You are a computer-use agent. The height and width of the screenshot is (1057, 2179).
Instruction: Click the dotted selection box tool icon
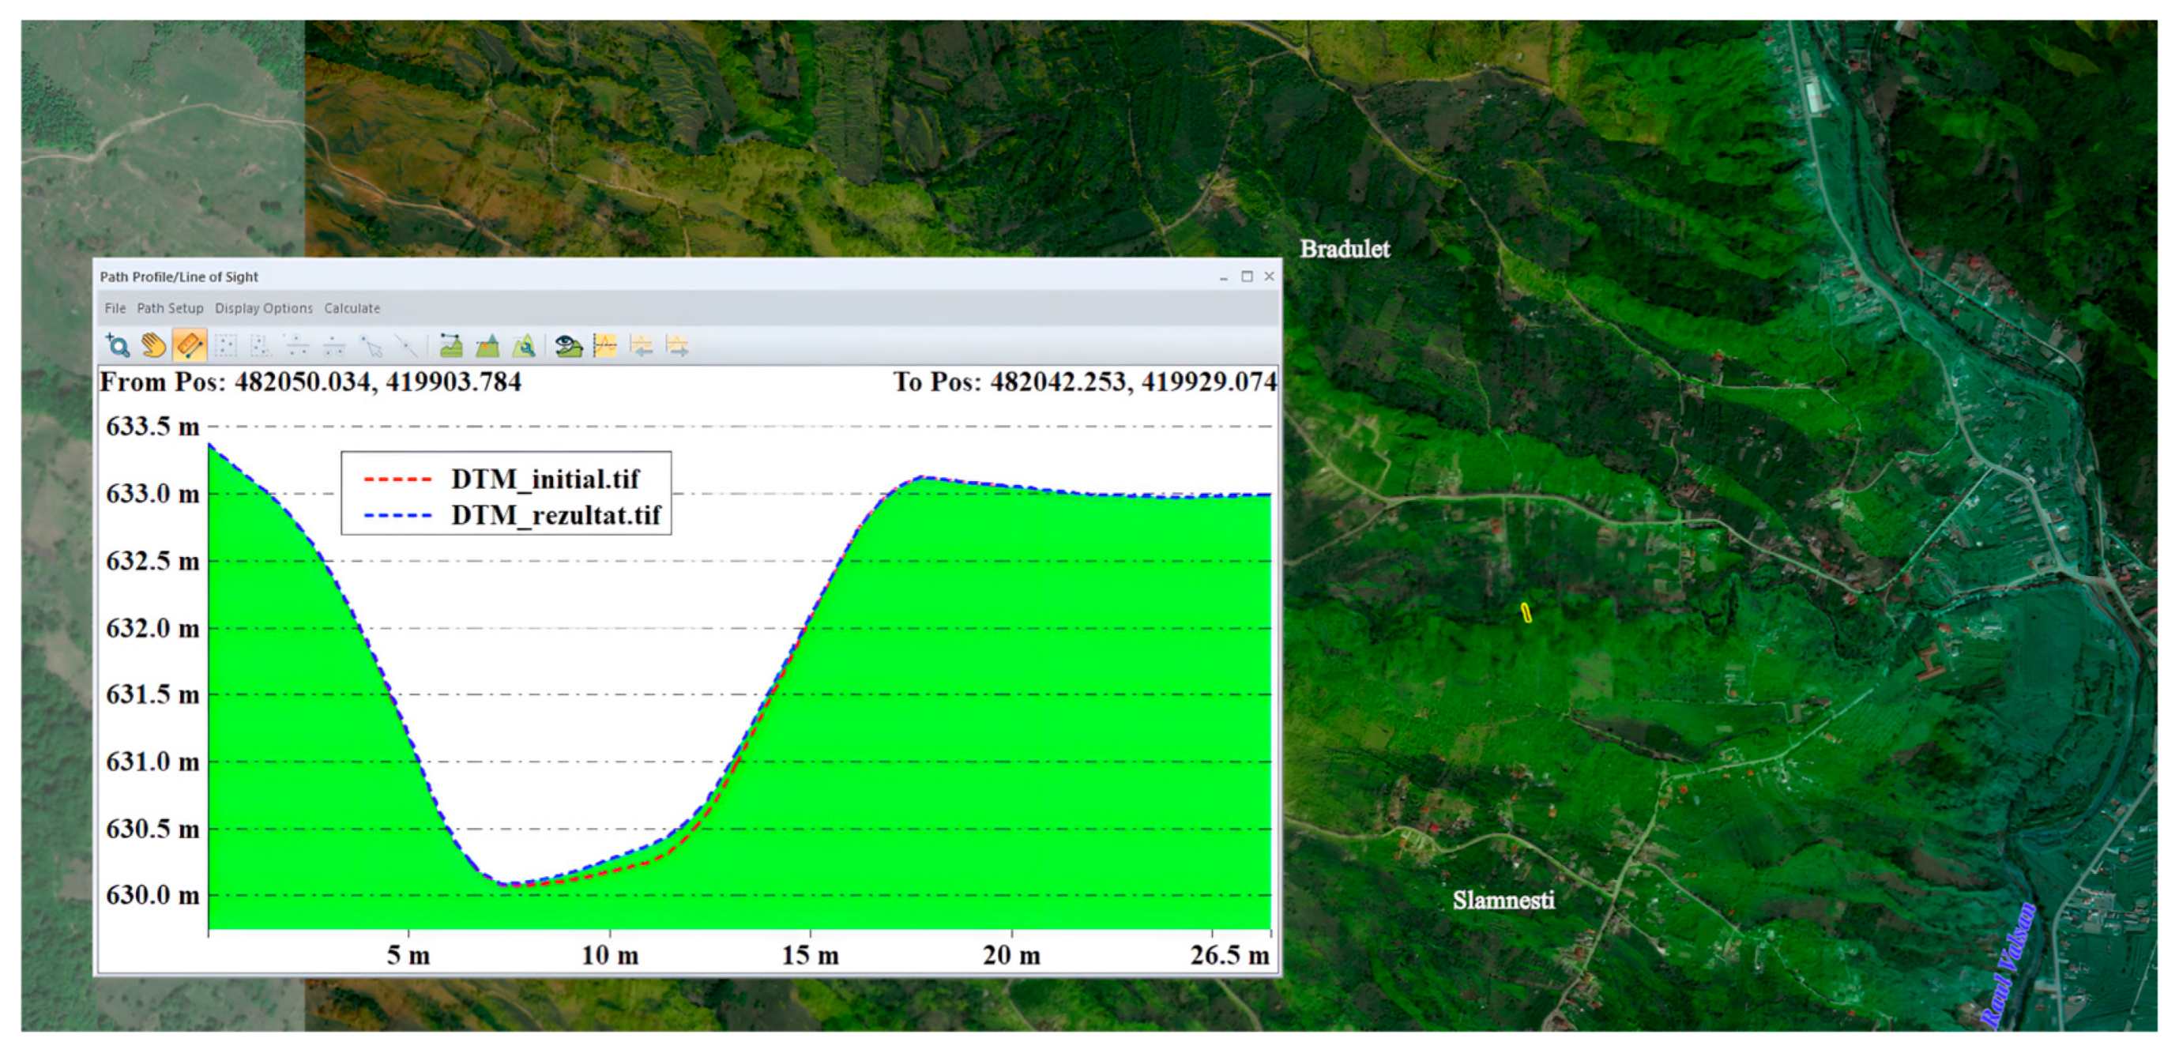click(225, 346)
